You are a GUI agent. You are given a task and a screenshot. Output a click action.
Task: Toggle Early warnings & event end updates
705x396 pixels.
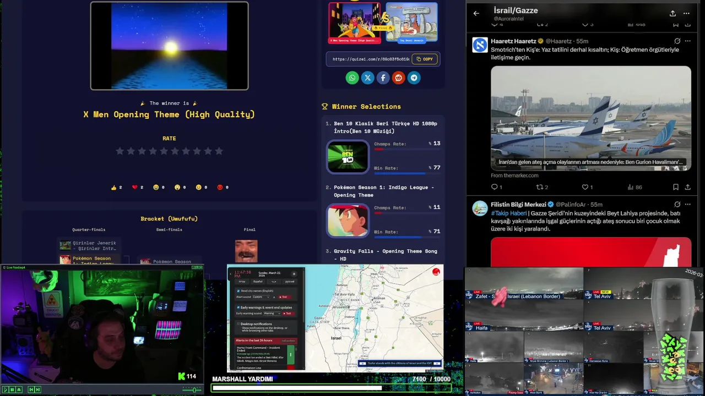point(238,307)
